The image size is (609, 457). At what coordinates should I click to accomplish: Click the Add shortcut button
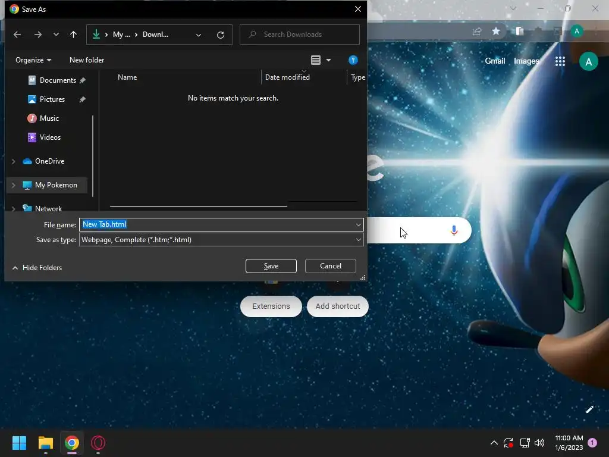pos(338,306)
